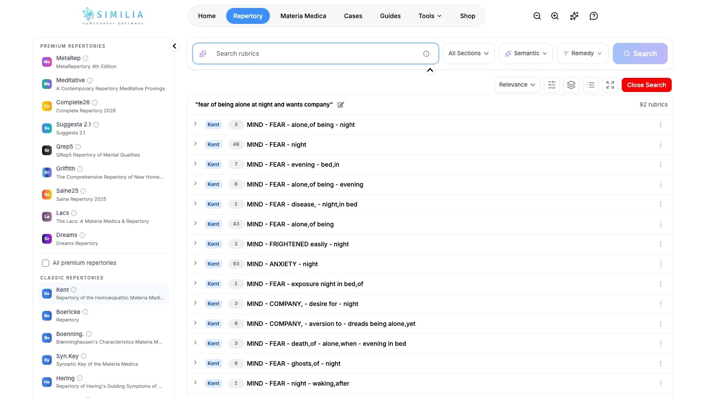Click the zoom in magnifier icon

(x=555, y=16)
